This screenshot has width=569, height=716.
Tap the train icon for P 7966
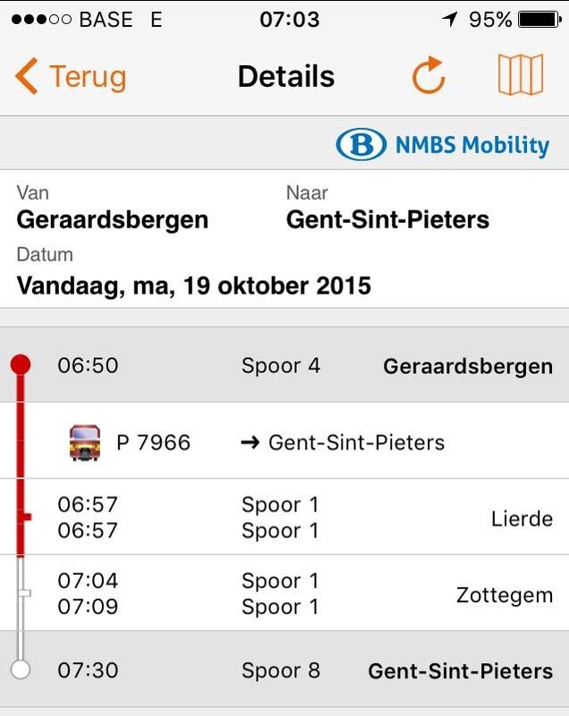84,442
